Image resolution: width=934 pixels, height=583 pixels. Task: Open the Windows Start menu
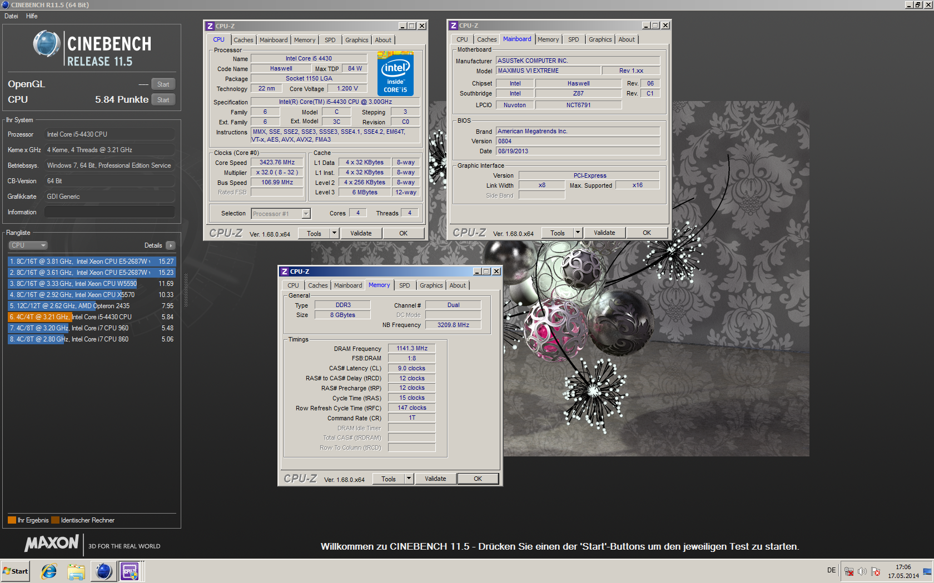point(16,571)
